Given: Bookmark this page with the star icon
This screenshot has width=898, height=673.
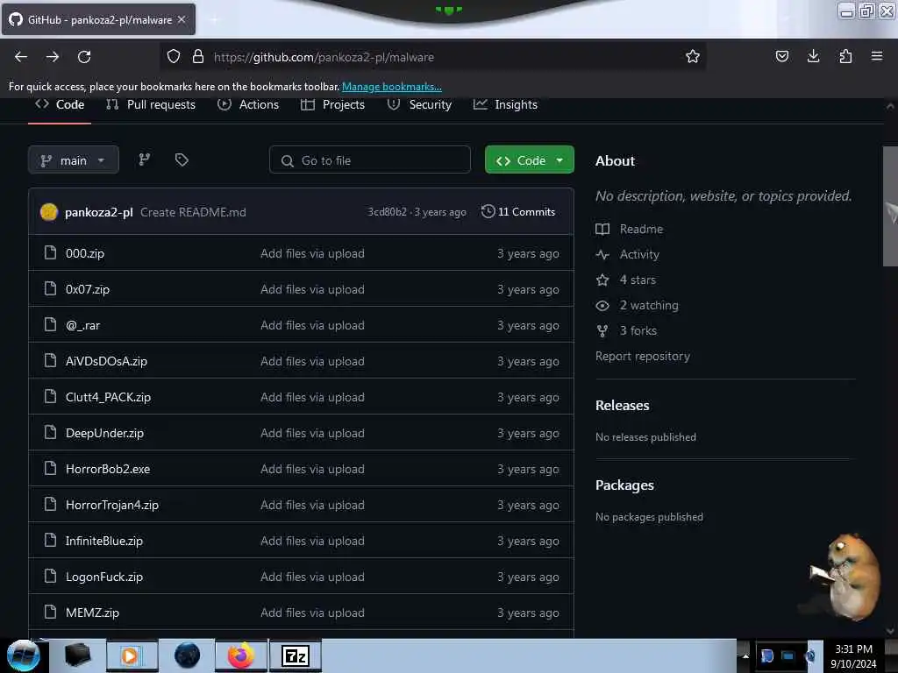Looking at the screenshot, I should click(x=693, y=56).
